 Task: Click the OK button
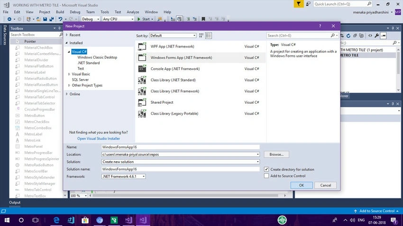point(302,185)
